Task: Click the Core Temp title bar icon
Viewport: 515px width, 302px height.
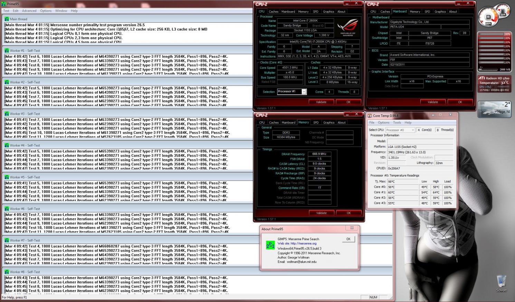Action: (370, 116)
